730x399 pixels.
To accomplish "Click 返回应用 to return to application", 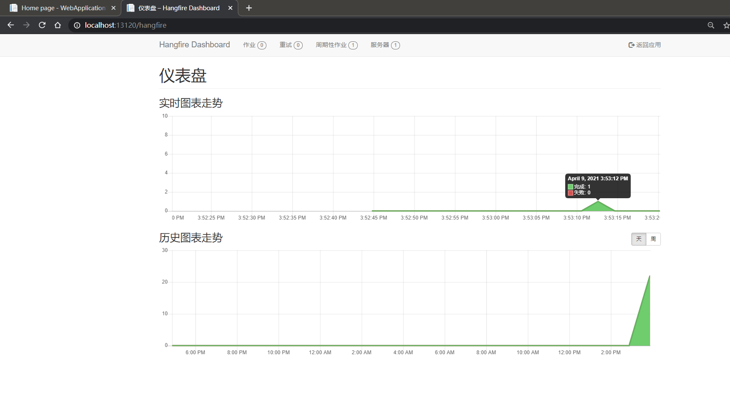I will (645, 45).
